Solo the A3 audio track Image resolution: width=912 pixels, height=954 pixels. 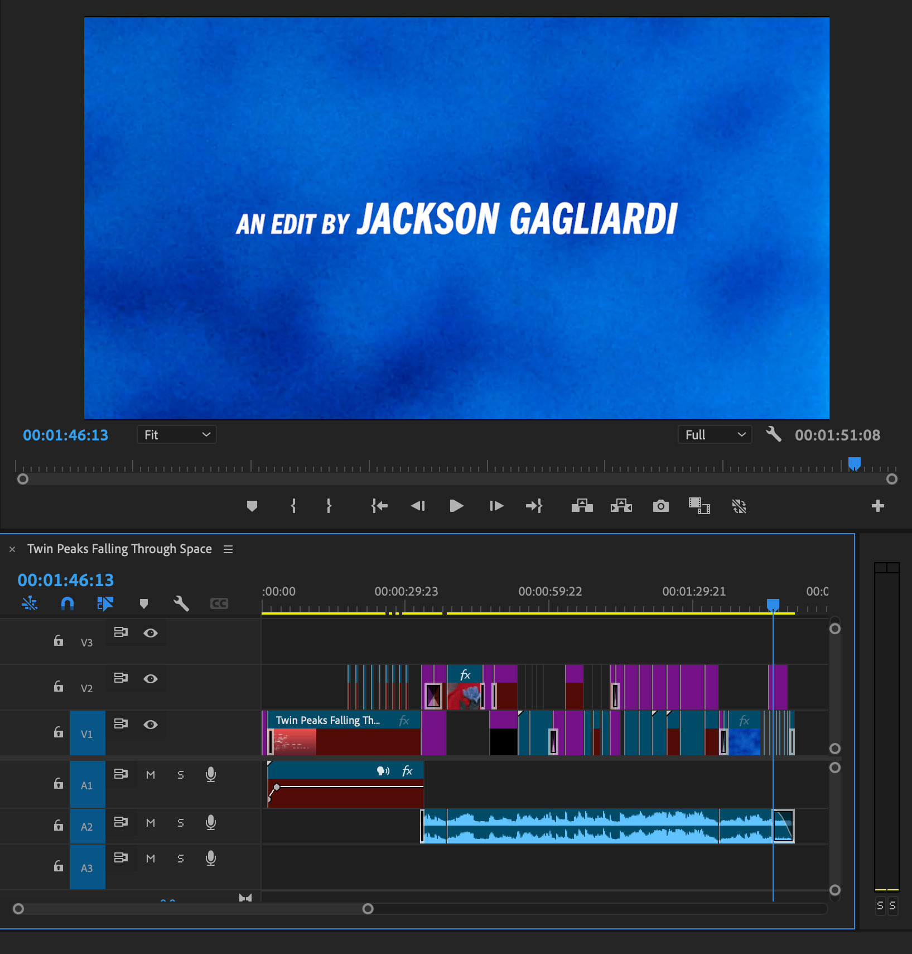pos(181,858)
